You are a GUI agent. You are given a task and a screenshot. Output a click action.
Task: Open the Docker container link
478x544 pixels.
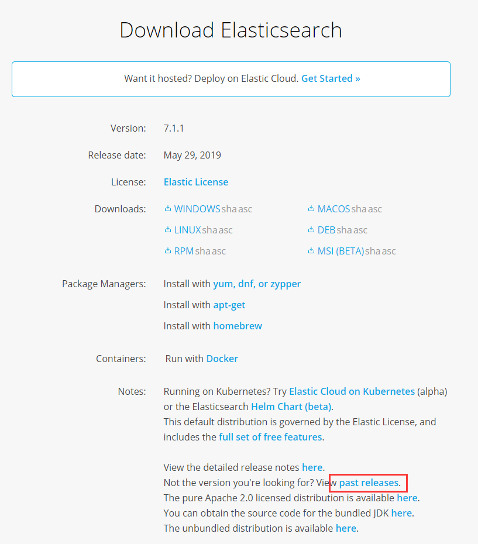pyautogui.click(x=222, y=359)
